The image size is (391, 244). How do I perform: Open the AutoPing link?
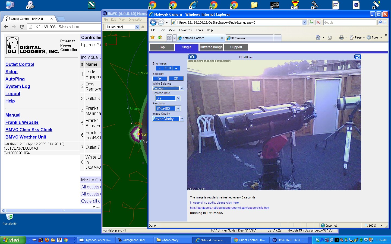point(15,79)
